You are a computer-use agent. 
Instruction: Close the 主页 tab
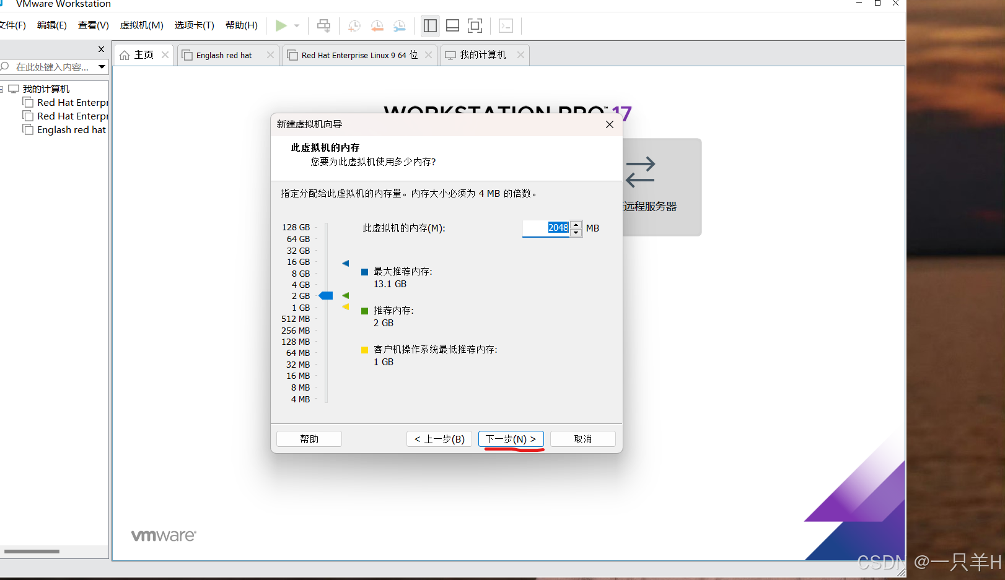pos(165,55)
